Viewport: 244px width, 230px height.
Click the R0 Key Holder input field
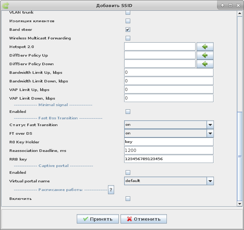(x=169, y=142)
